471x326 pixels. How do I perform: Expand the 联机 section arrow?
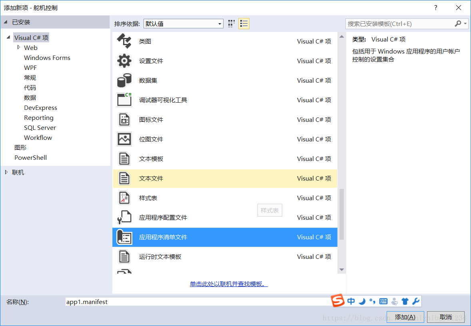pyautogui.click(x=6, y=172)
